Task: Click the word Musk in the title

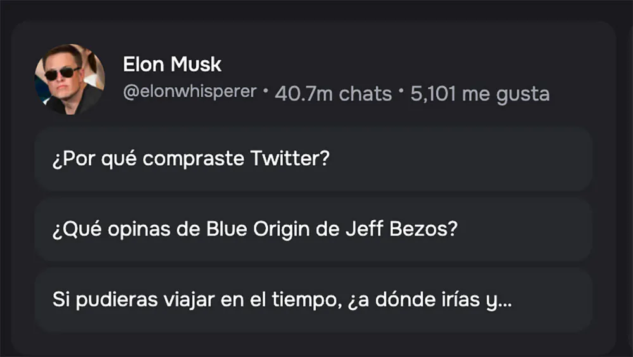Action: tap(196, 64)
